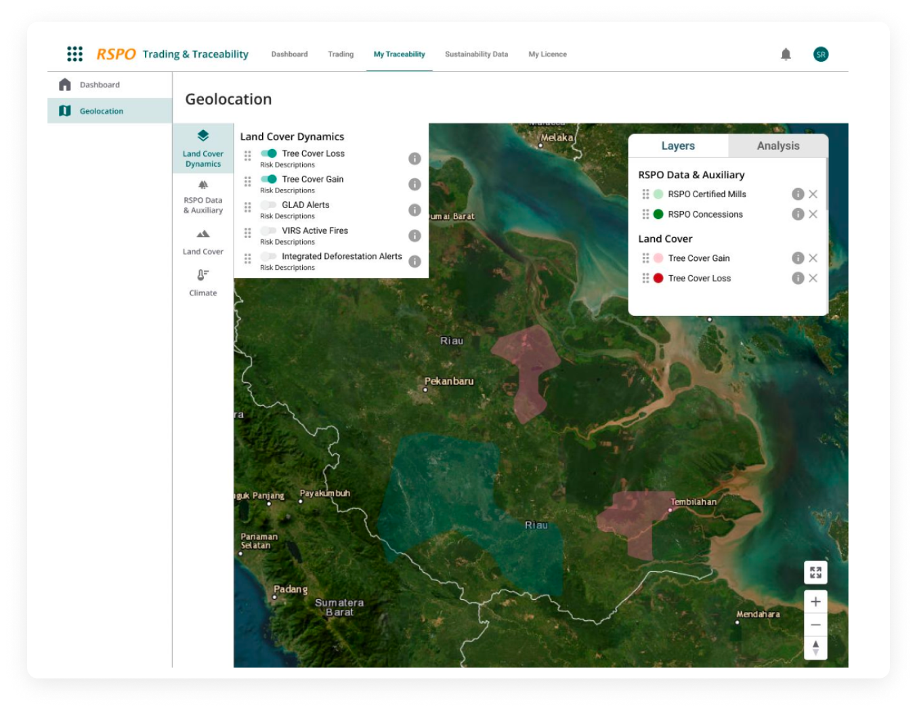917x711 pixels.
Task: Click the fullscreen map icon
Action: click(x=815, y=573)
